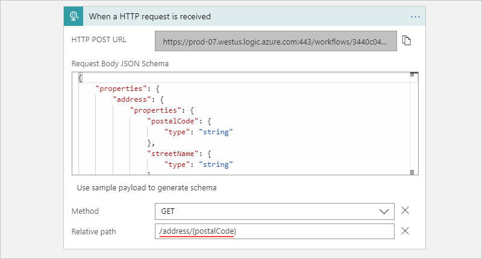The width and height of the screenshot is (482, 259).
Task: Remove the Method parameter
Action: pos(405,211)
